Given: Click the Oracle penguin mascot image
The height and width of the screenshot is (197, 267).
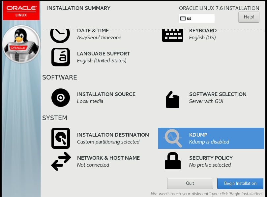Looking at the screenshot, I should point(21,44).
